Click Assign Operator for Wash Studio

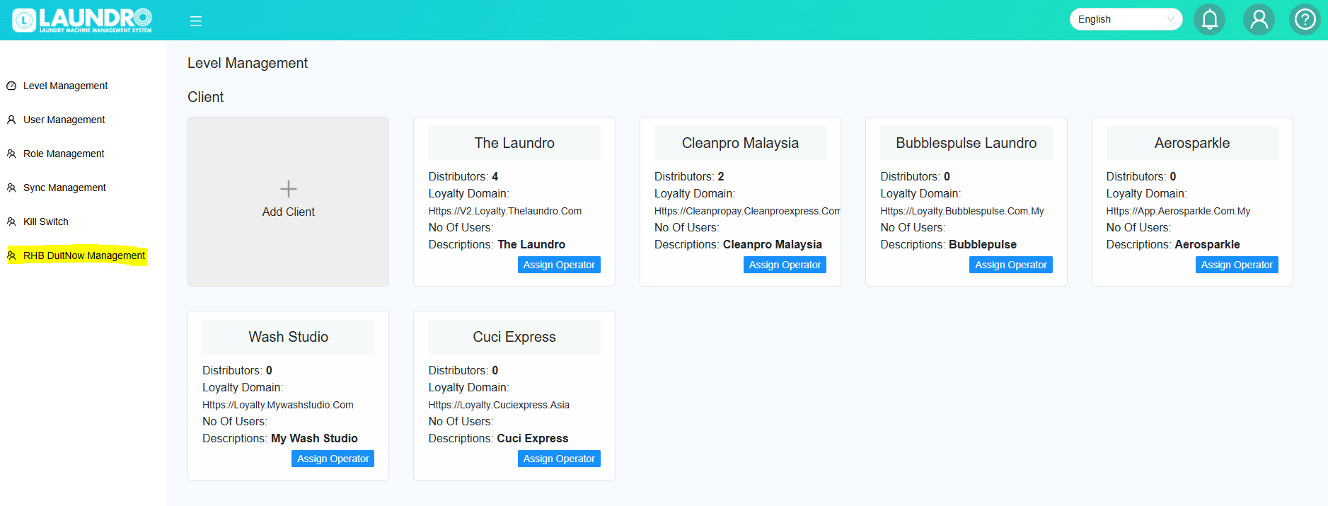(333, 459)
